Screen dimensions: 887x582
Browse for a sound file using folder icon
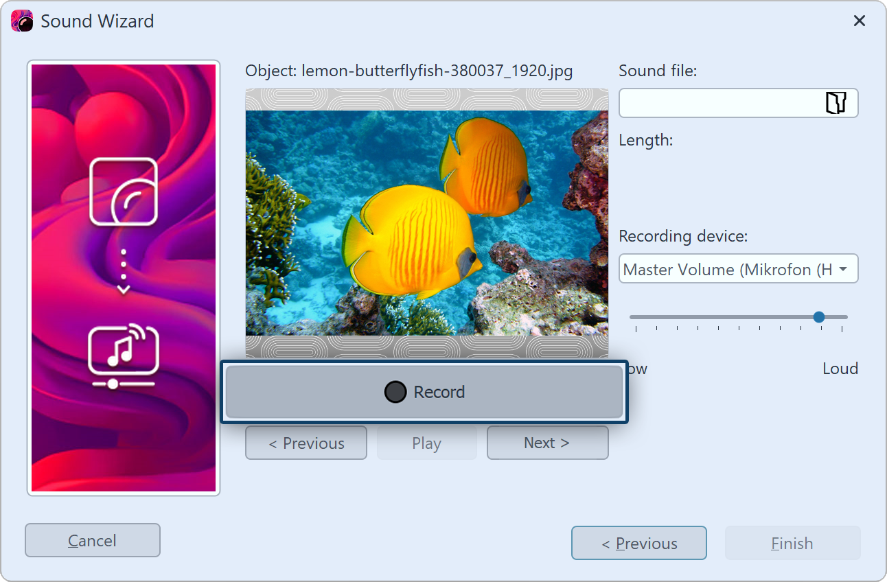[836, 103]
